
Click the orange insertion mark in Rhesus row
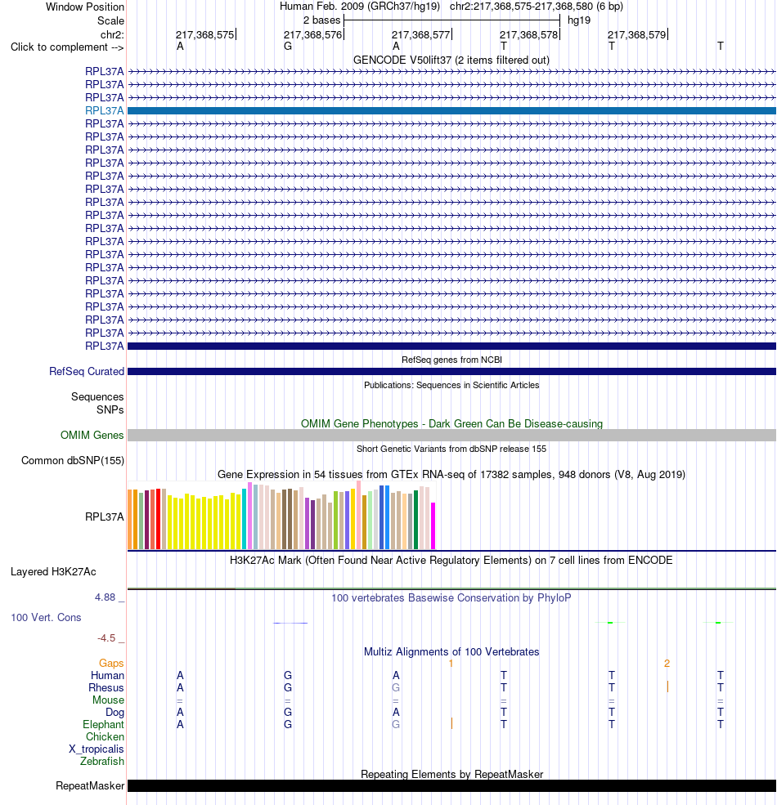(667, 686)
